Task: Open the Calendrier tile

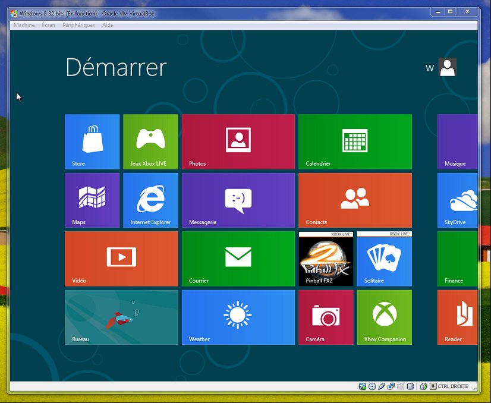Action: pos(355,141)
